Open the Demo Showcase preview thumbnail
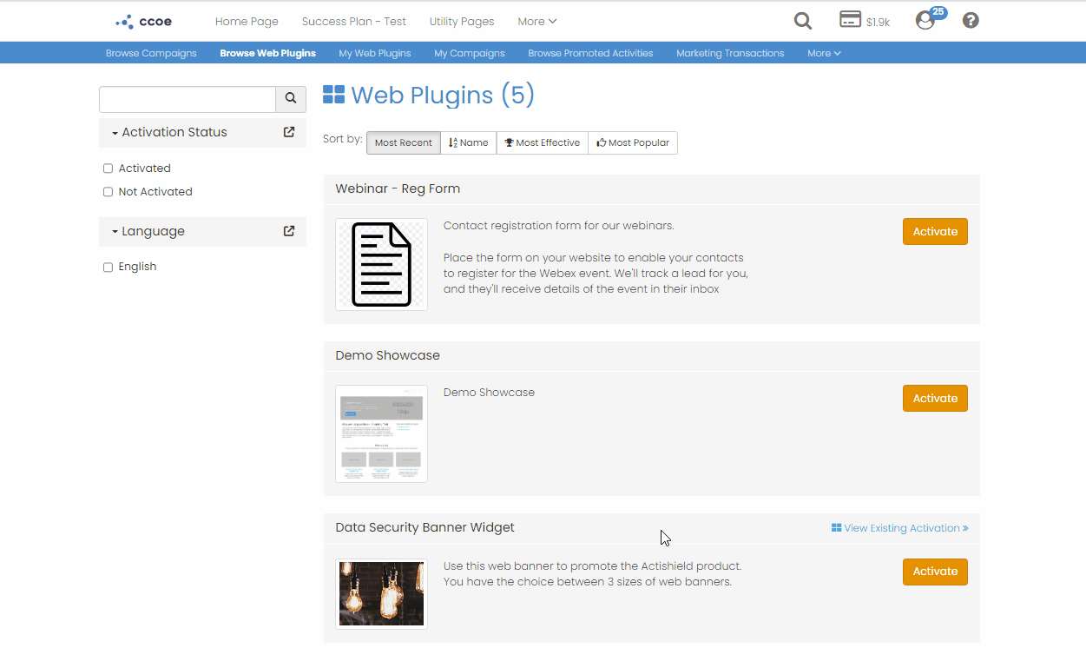1086x648 pixels. point(381,433)
